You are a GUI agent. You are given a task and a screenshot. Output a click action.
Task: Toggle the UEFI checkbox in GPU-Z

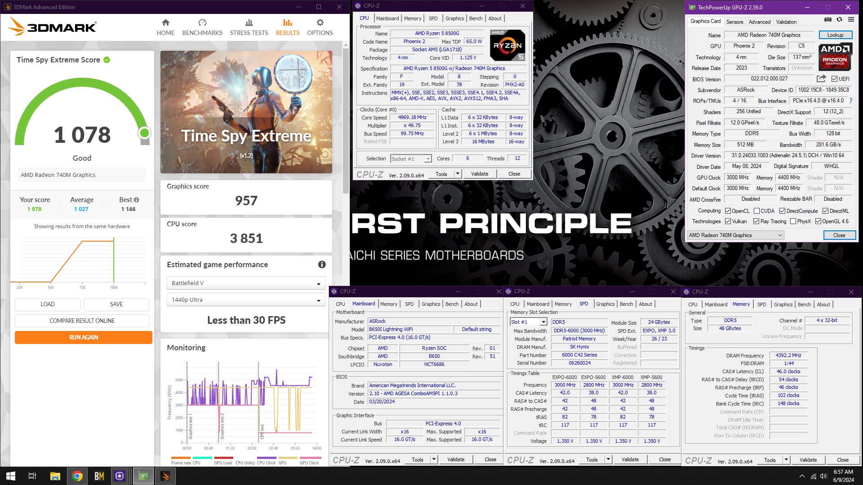(x=834, y=79)
